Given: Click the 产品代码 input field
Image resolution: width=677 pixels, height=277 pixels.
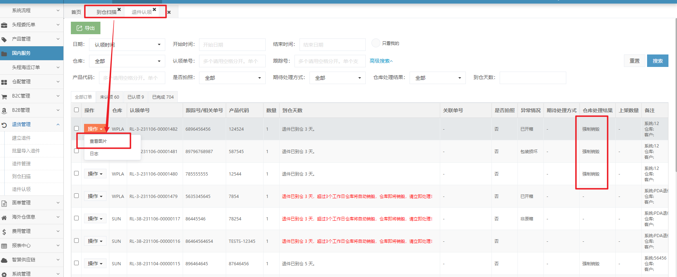Looking at the screenshot, I should click(x=132, y=78).
